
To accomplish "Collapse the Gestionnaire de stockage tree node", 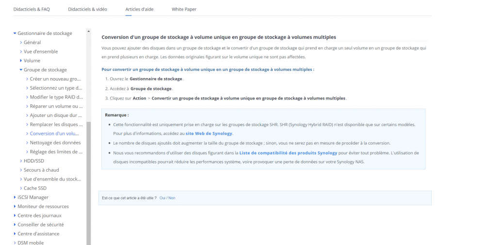I will point(15,33).
